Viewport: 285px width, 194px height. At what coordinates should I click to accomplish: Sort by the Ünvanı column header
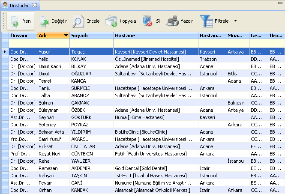coord(23,36)
